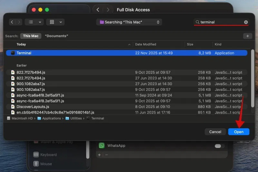258x172 pixels.
Task: Switch search scope to This Mac
Action: [x=31, y=36]
